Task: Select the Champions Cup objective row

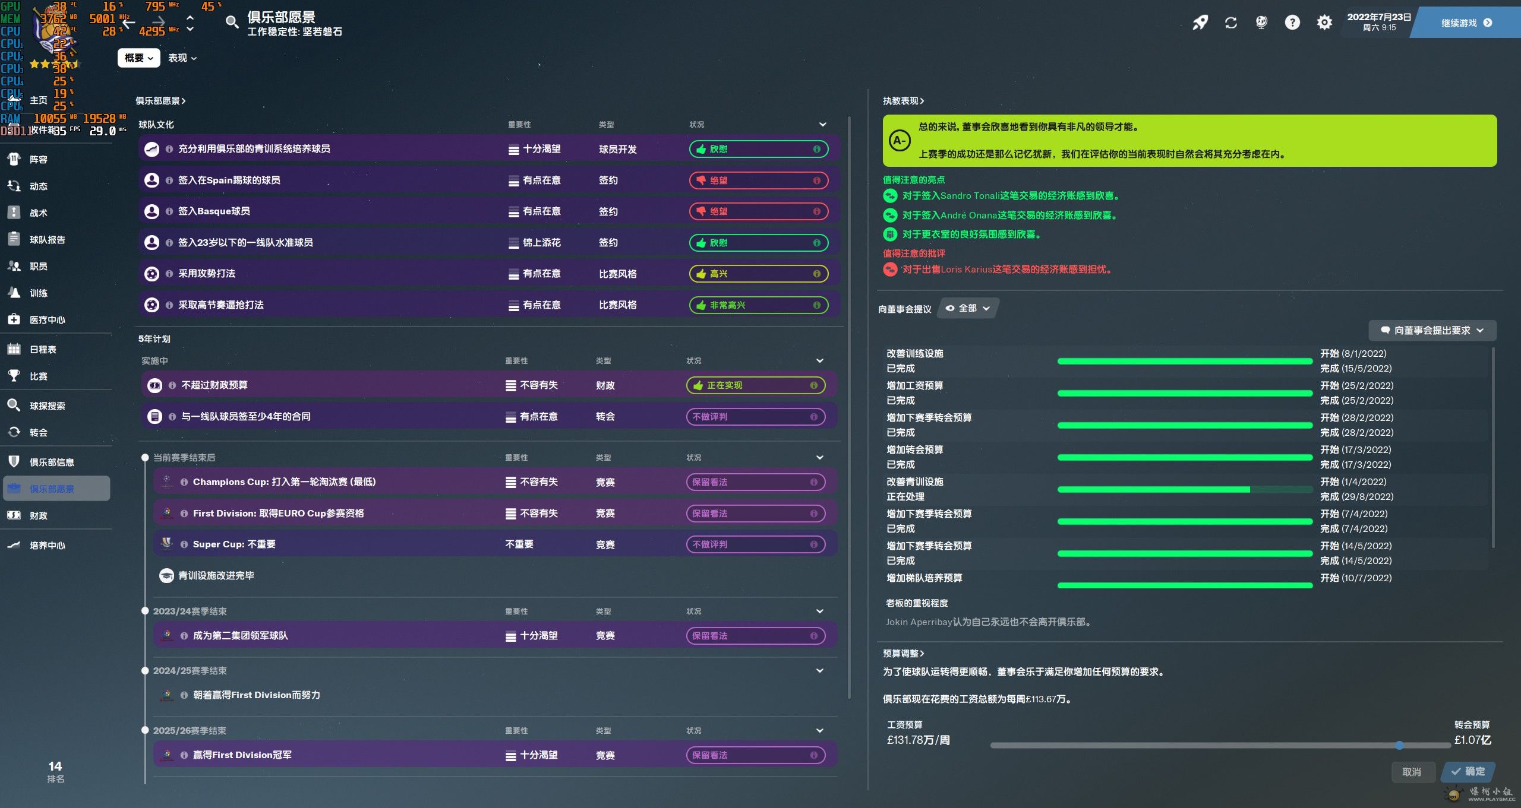Action: coord(496,482)
